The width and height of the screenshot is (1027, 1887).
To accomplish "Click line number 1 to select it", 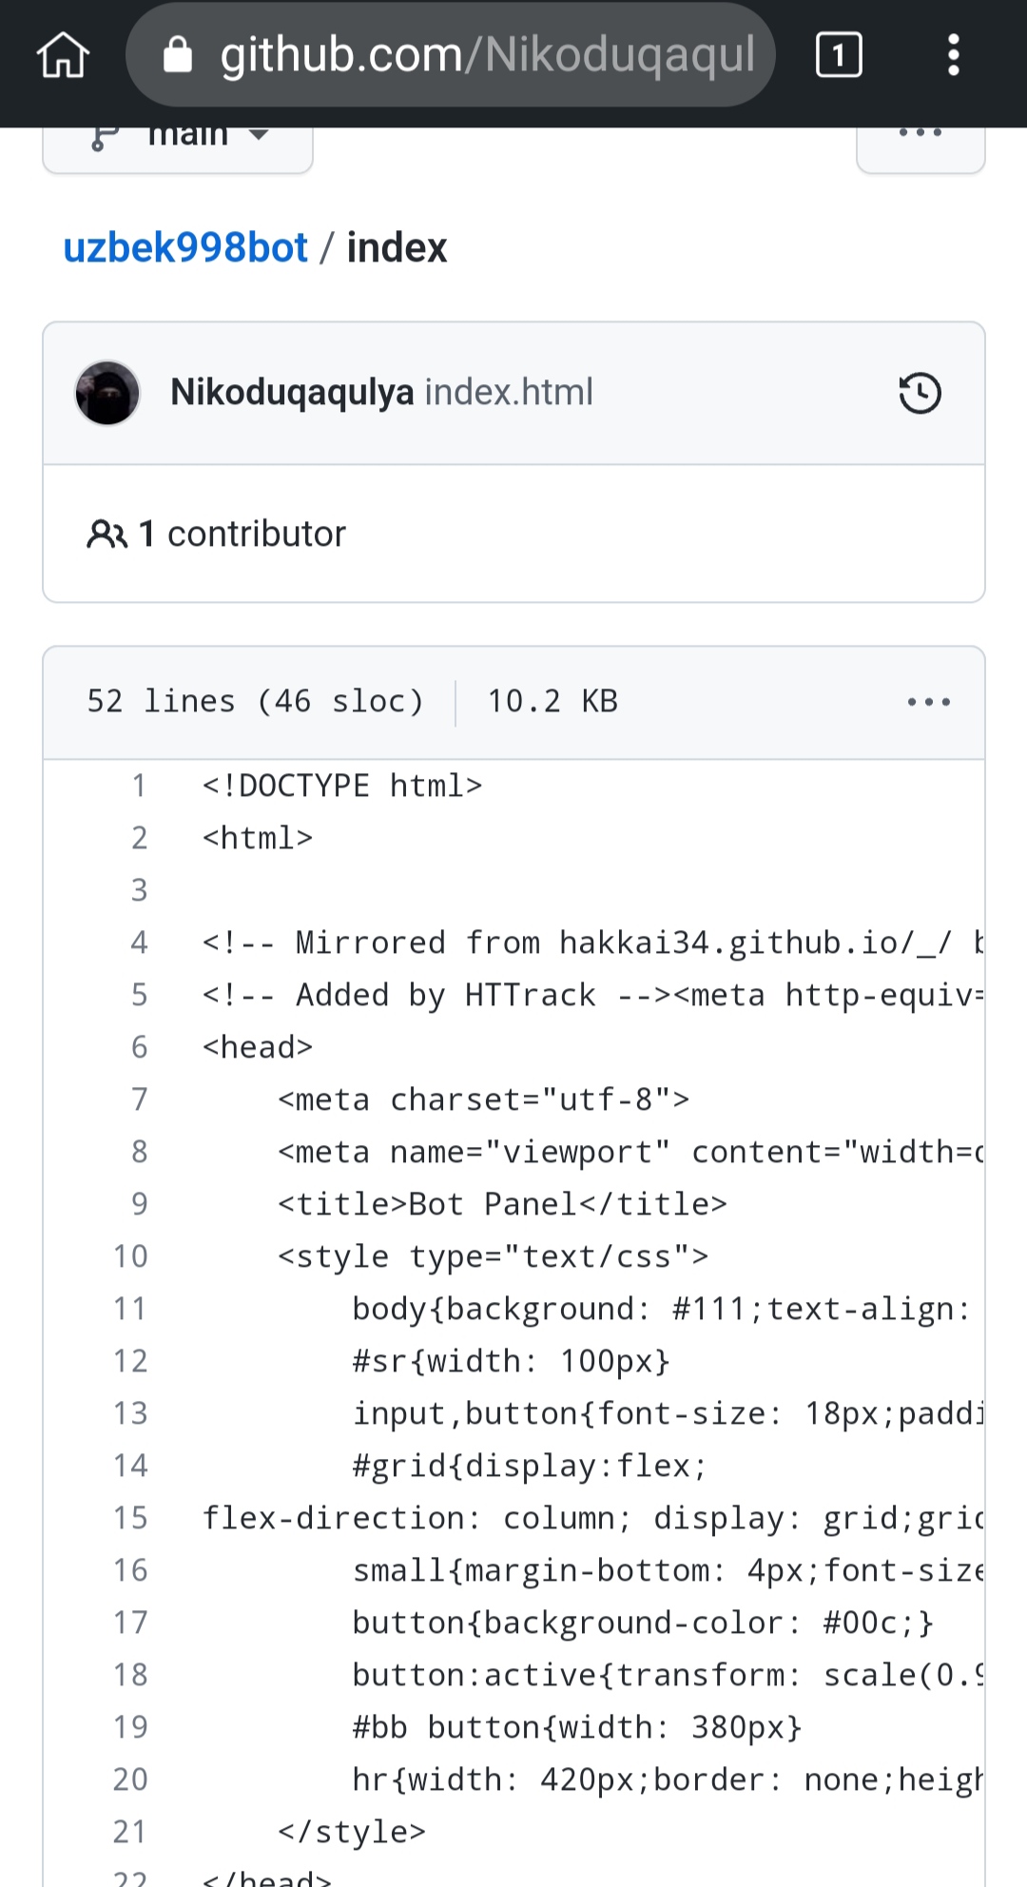I will point(139,785).
